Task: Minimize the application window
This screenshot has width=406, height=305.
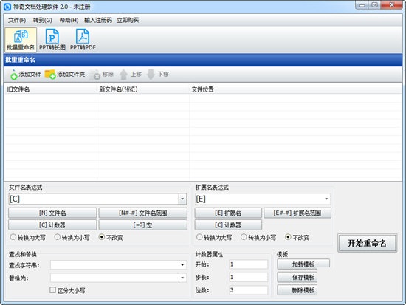Action: click(x=362, y=5)
